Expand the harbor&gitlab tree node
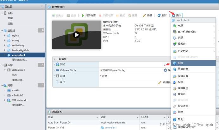 [5, 50]
